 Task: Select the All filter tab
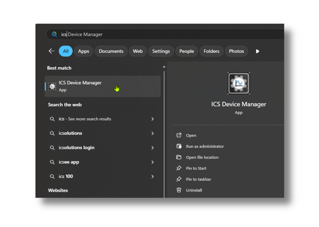click(66, 51)
